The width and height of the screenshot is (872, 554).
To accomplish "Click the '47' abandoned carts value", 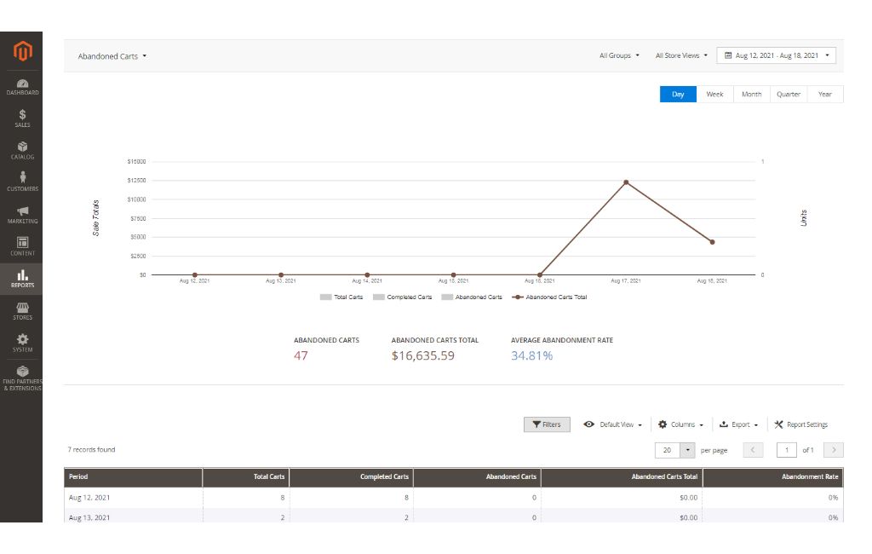I will (301, 355).
